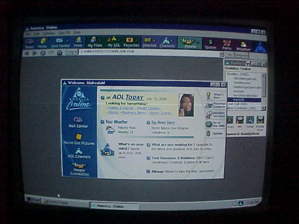Click the Print toolbar icon
Screen dimensions: 299x224
[78, 42]
